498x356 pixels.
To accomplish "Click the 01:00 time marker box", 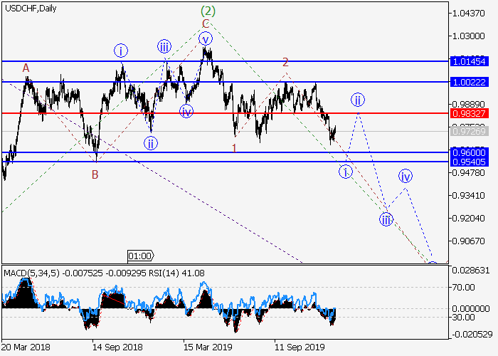I will click(139, 255).
